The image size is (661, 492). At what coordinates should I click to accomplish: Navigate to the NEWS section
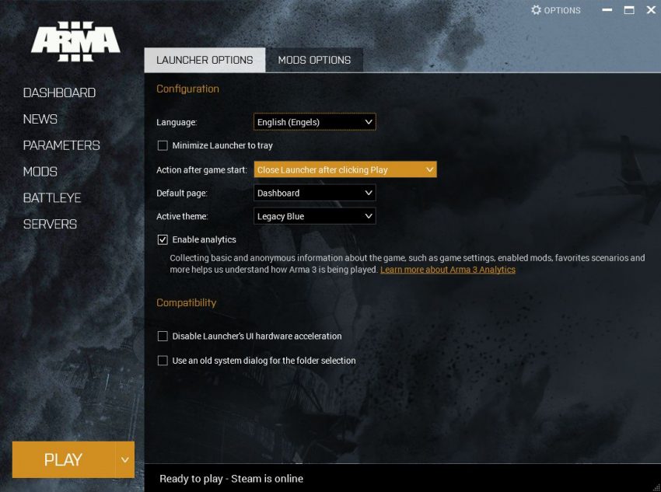point(40,118)
